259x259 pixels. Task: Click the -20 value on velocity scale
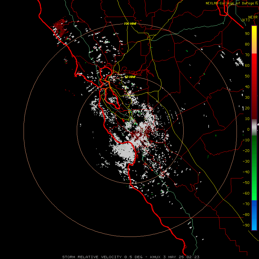(246, 151)
